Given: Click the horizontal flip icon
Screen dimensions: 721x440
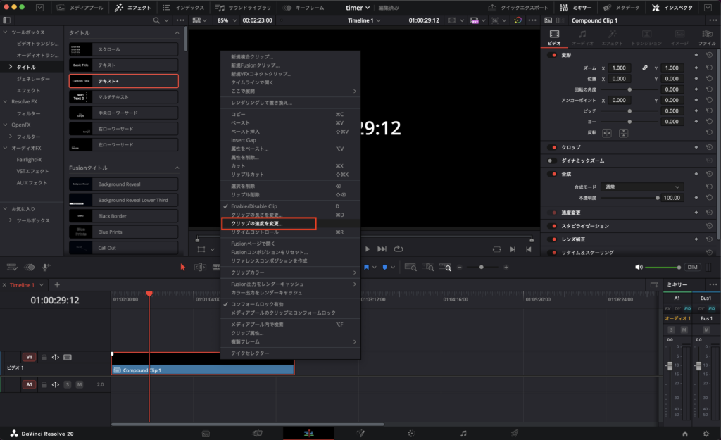Looking at the screenshot, I should click(x=607, y=132).
